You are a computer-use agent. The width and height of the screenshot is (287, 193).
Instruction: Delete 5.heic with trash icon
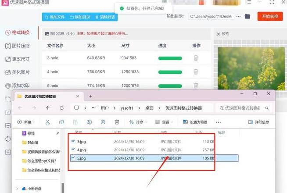coord(196,85)
